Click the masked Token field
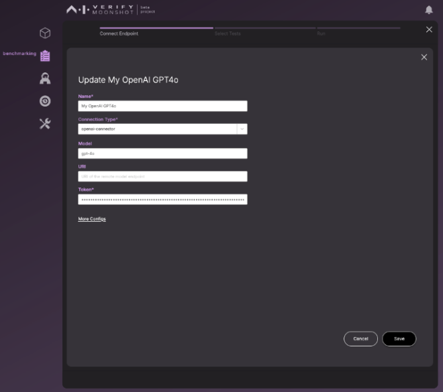The width and height of the screenshot is (443, 392). tap(162, 200)
